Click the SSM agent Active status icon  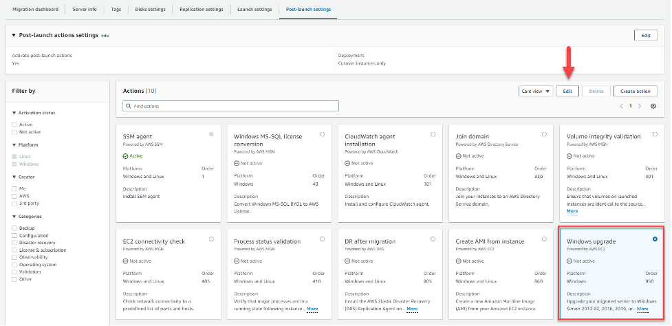(125, 155)
